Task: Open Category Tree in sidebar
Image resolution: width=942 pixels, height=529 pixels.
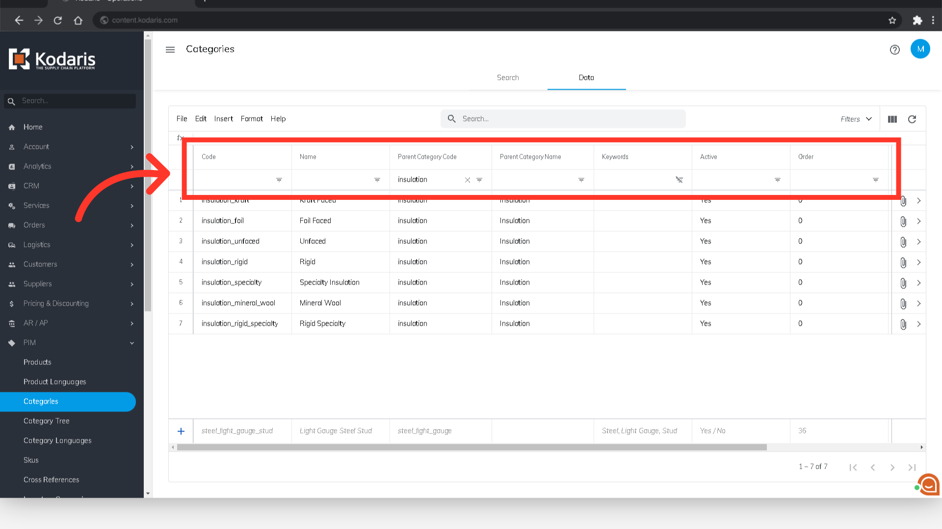Action: 47,421
